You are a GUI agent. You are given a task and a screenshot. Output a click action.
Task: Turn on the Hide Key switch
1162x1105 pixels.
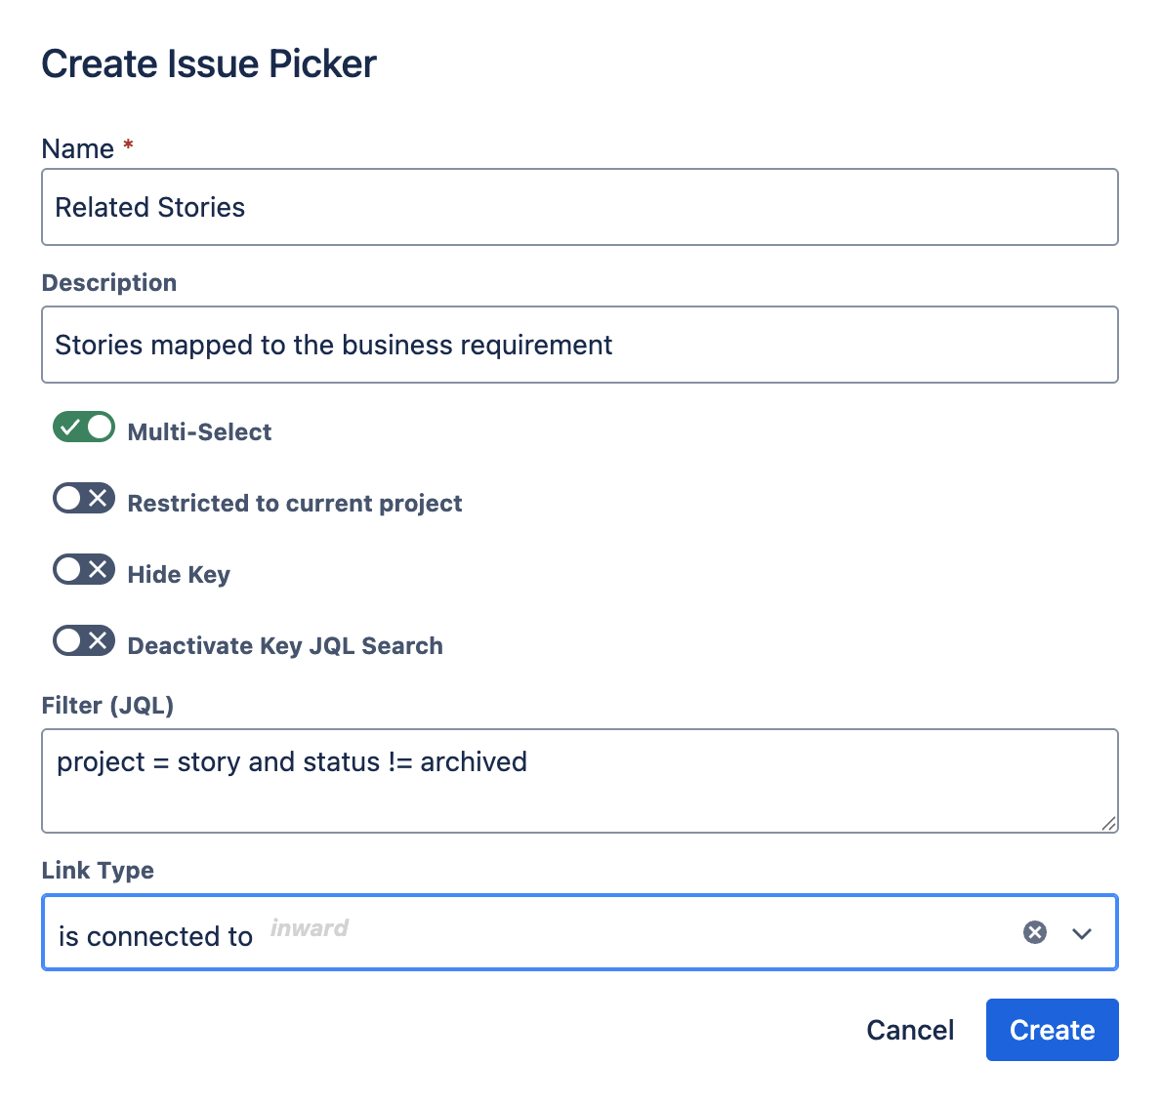(x=84, y=570)
